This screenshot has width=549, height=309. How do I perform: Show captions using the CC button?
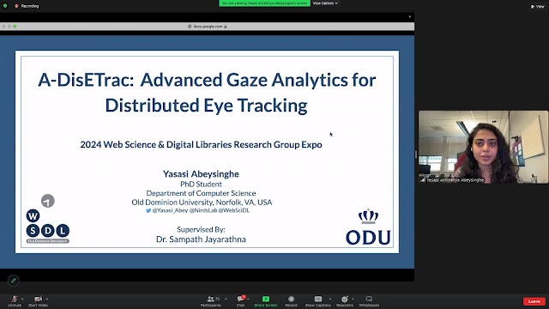pyautogui.click(x=318, y=300)
